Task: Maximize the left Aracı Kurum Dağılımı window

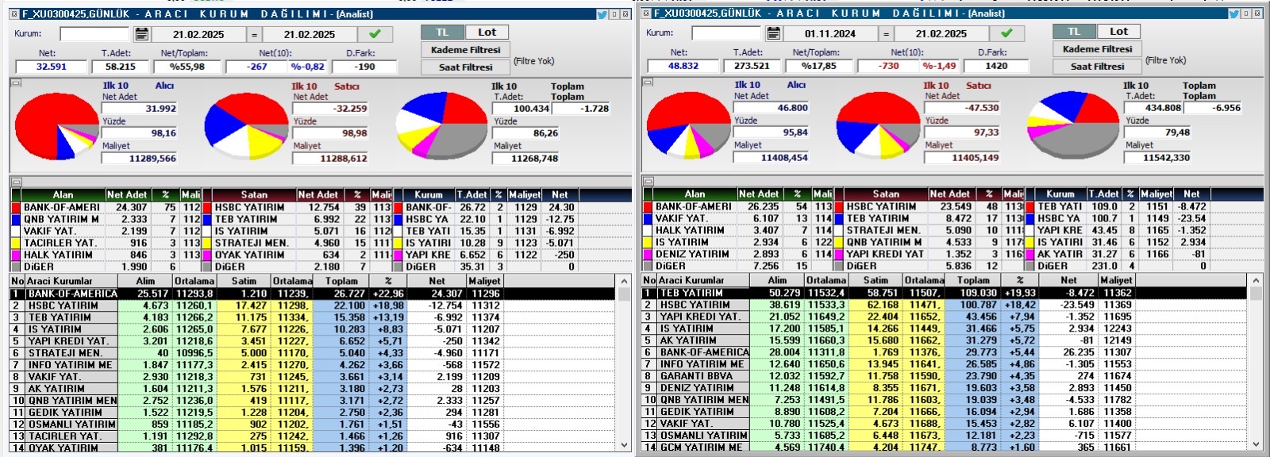Action: tap(614, 13)
